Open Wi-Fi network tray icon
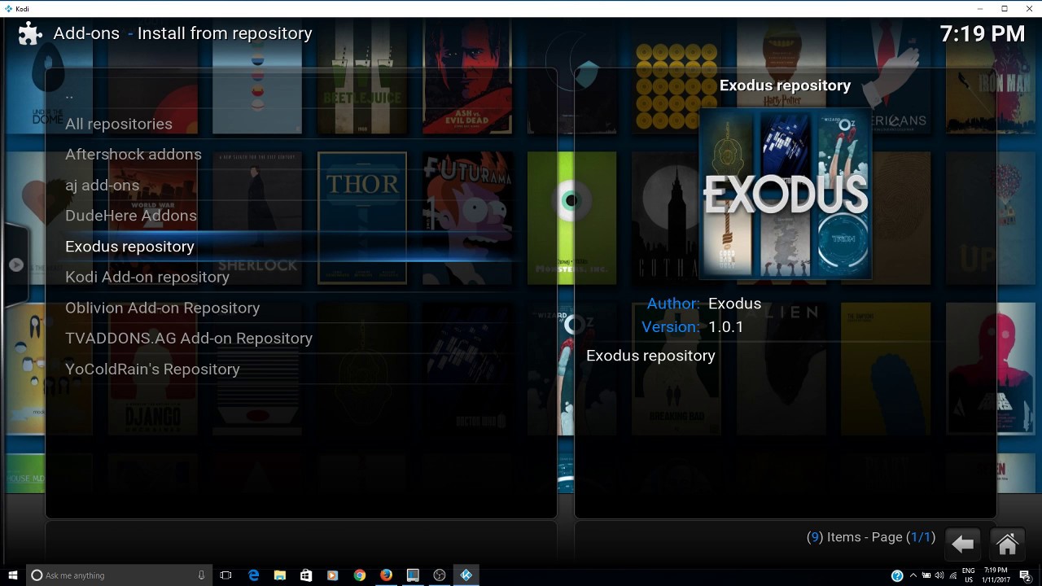This screenshot has height=586, width=1042. pos(953,575)
